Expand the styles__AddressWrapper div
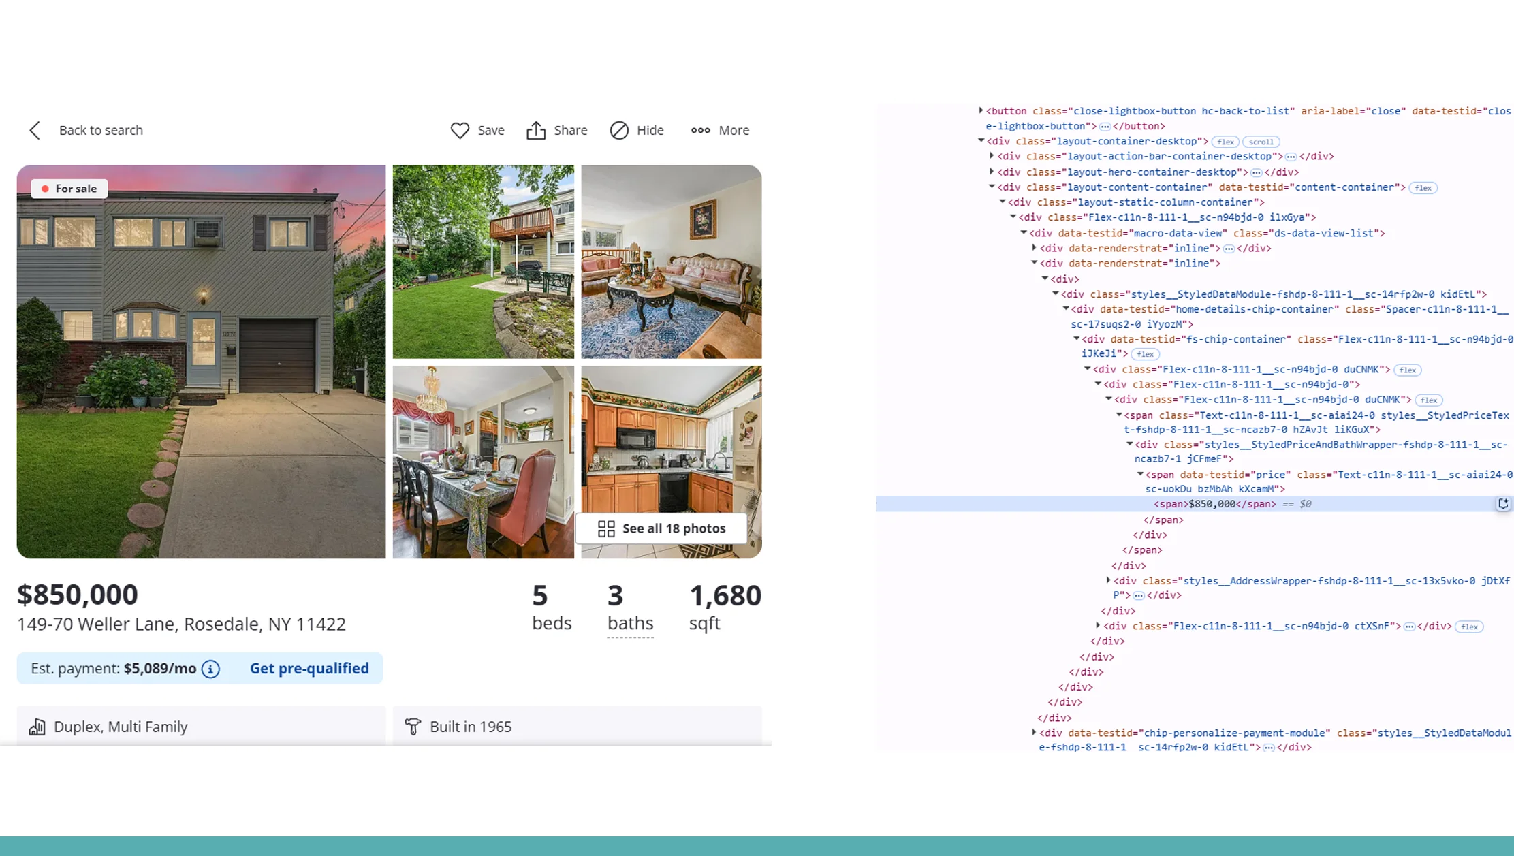Screen dimensions: 1514x856 tap(1108, 580)
